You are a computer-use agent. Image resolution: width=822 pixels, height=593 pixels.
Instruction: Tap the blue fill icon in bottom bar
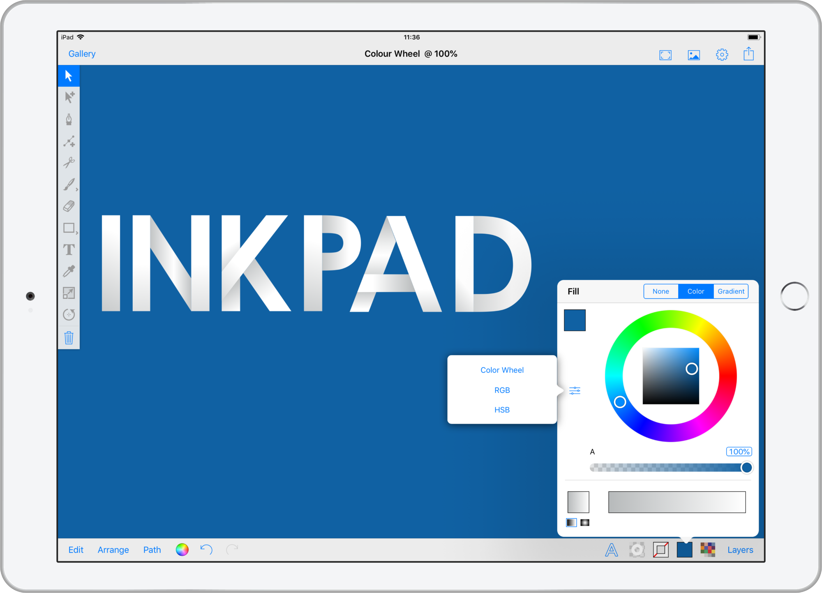click(x=684, y=550)
